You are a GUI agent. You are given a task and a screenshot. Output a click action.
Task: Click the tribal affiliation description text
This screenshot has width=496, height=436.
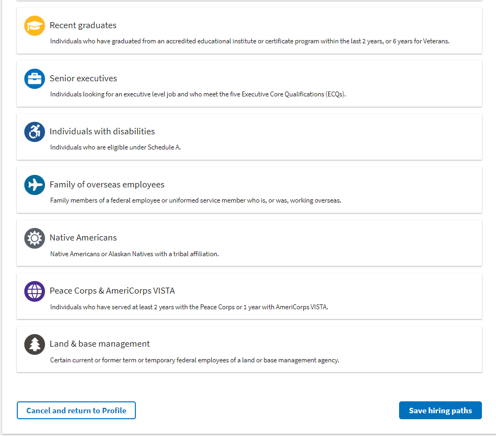coord(134,254)
